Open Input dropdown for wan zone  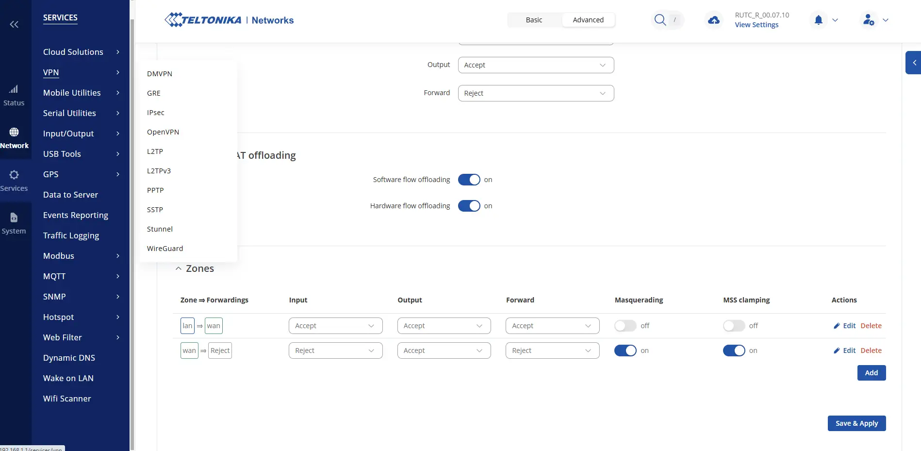point(335,351)
